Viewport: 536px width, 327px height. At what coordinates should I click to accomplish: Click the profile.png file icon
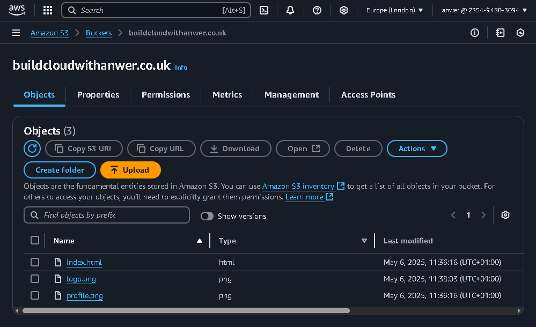[x=58, y=295]
